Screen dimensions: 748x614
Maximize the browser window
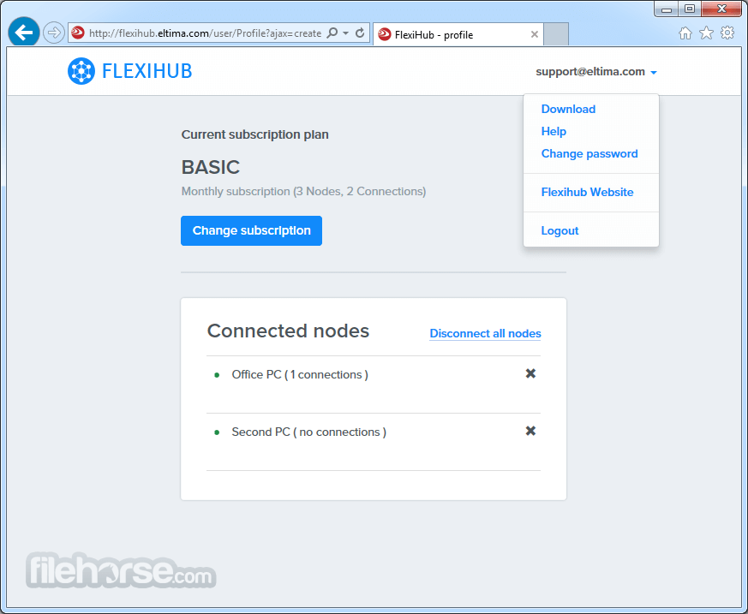pos(690,9)
